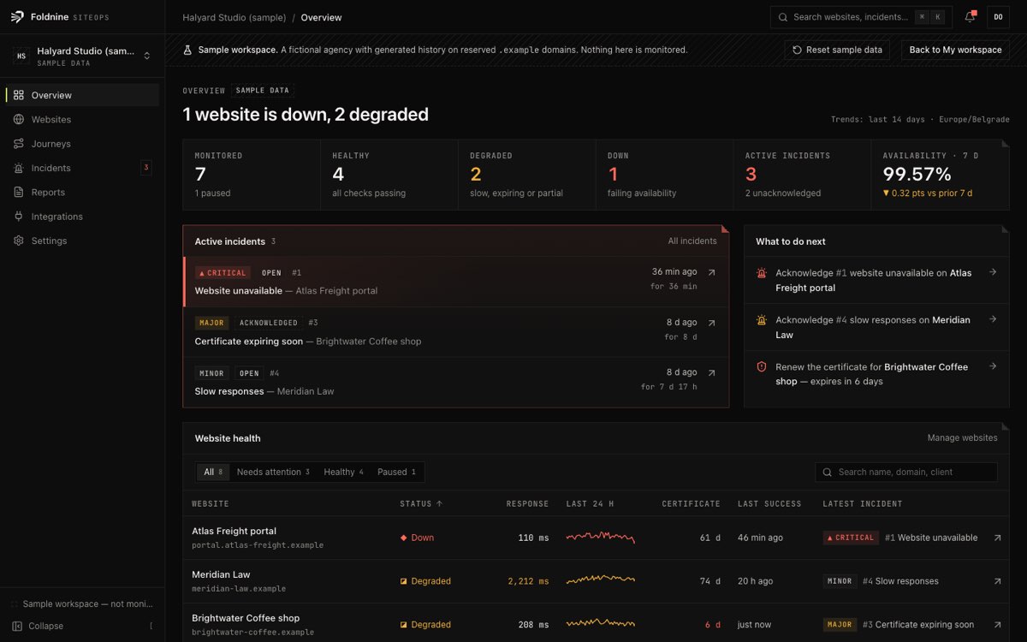Click Halyard Studio (sample) breadcrumb
The image size is (1027, 642).
233,17
